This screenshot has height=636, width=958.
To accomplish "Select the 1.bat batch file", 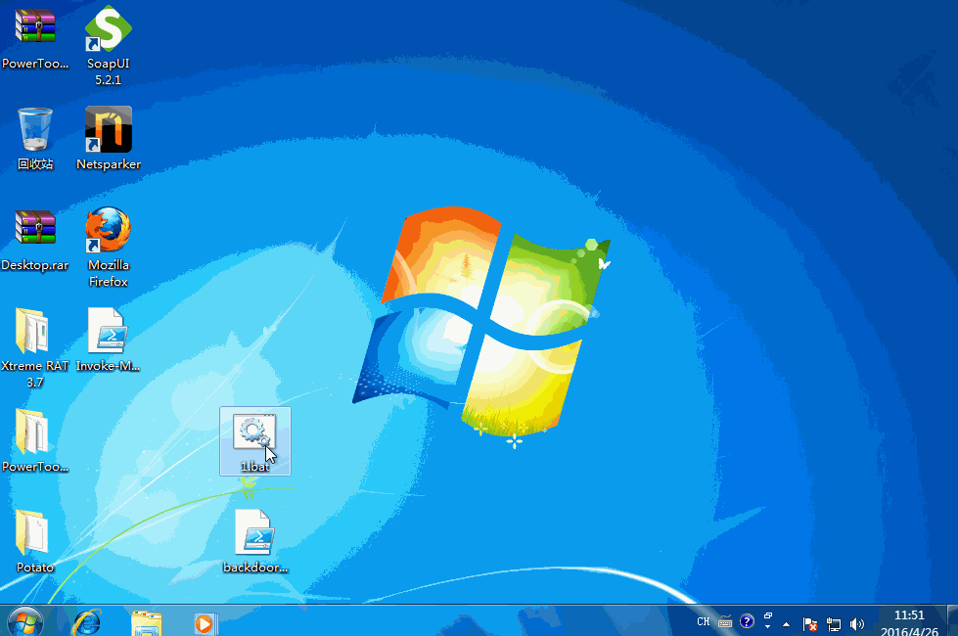I will (255, 441).
